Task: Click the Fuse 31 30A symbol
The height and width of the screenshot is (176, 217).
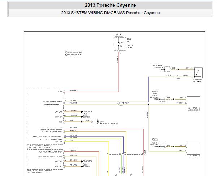Action: pos(119,44)
